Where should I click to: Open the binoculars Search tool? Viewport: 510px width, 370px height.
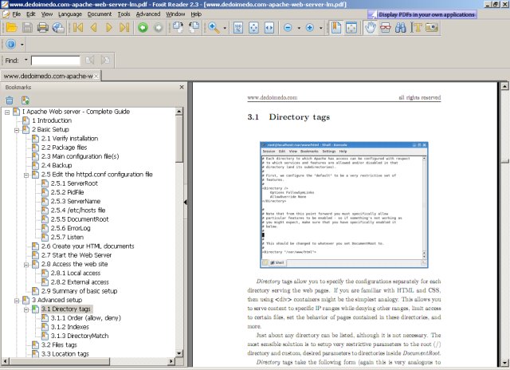click(401, 28)
